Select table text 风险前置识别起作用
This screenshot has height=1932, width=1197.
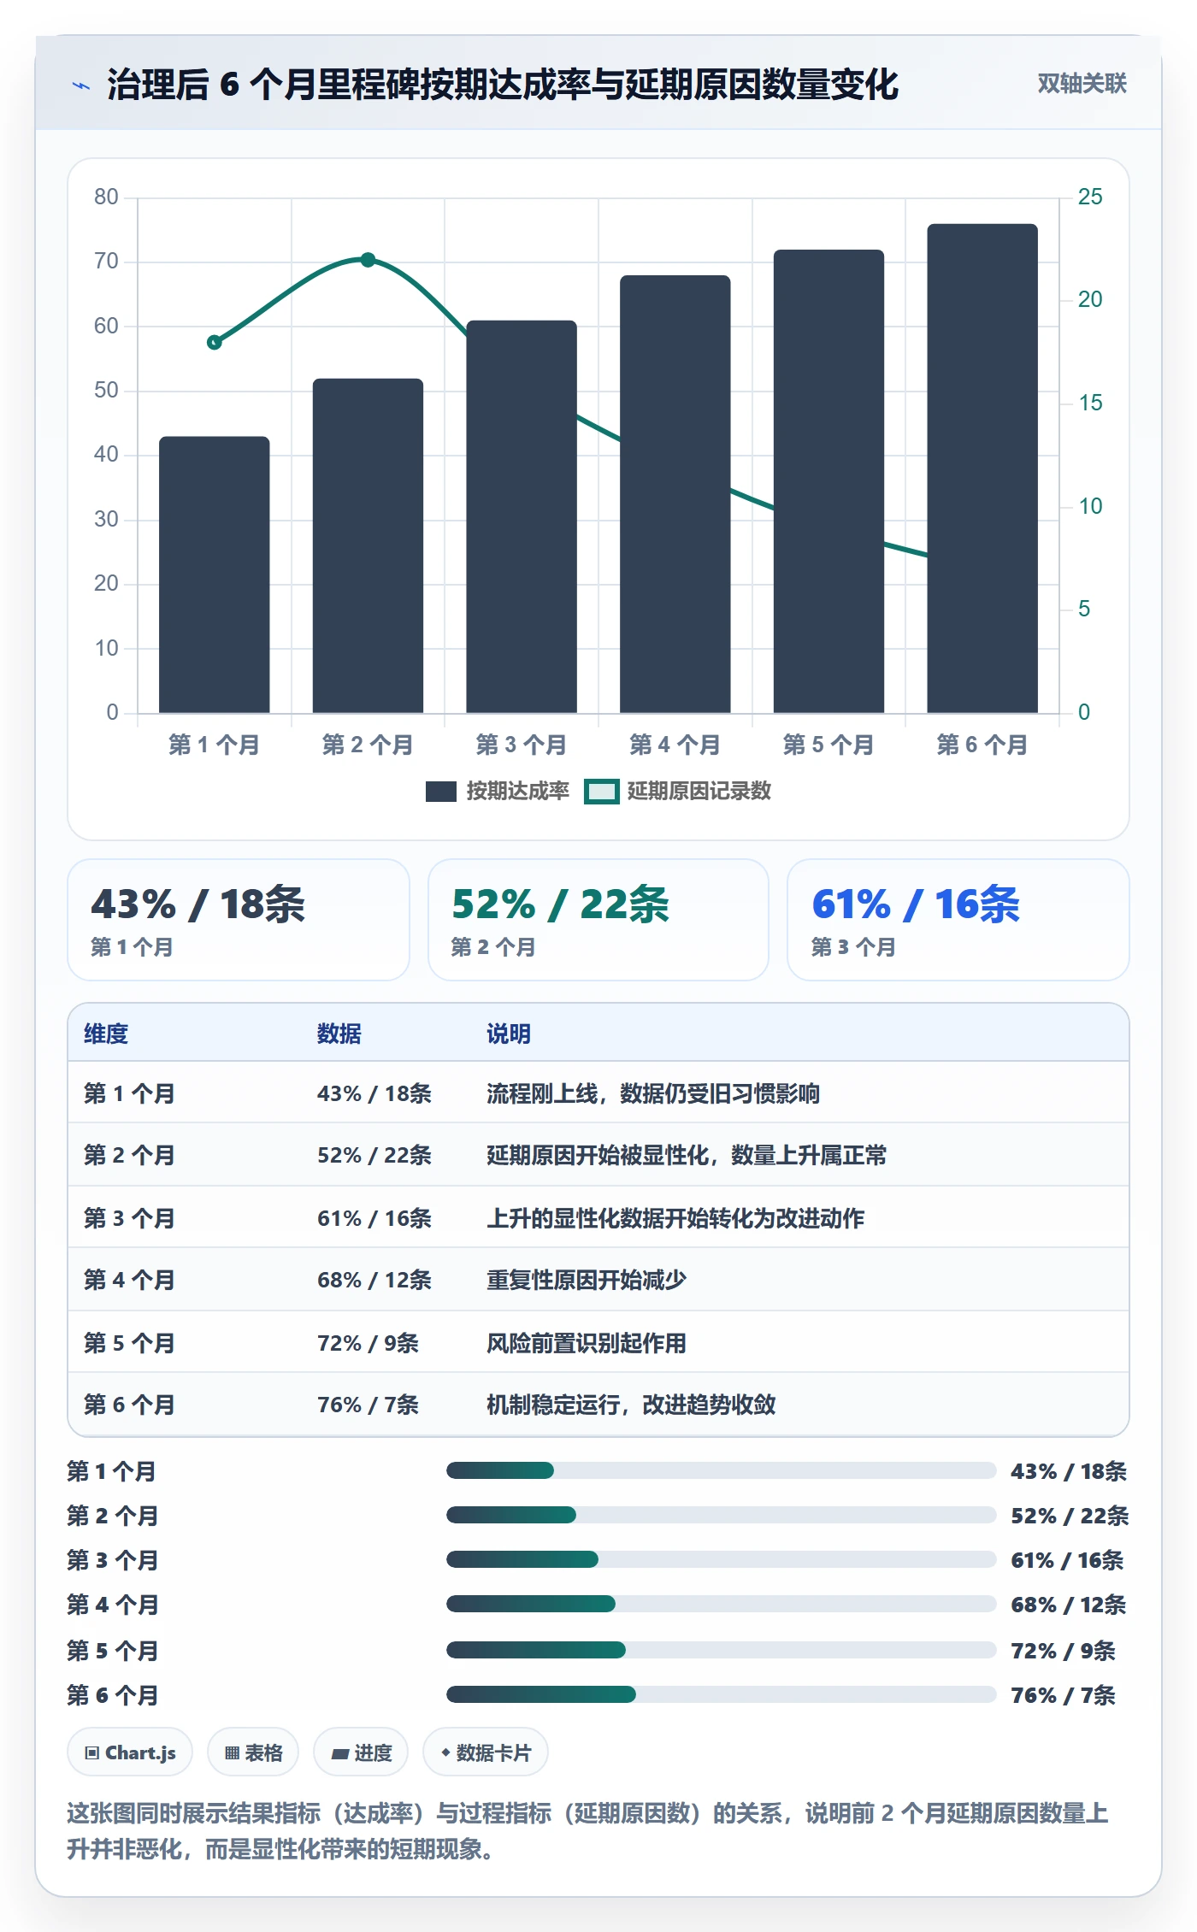pos(587,1343)
